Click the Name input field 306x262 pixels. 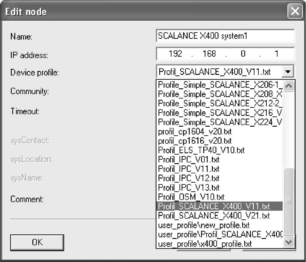point(225,36)
